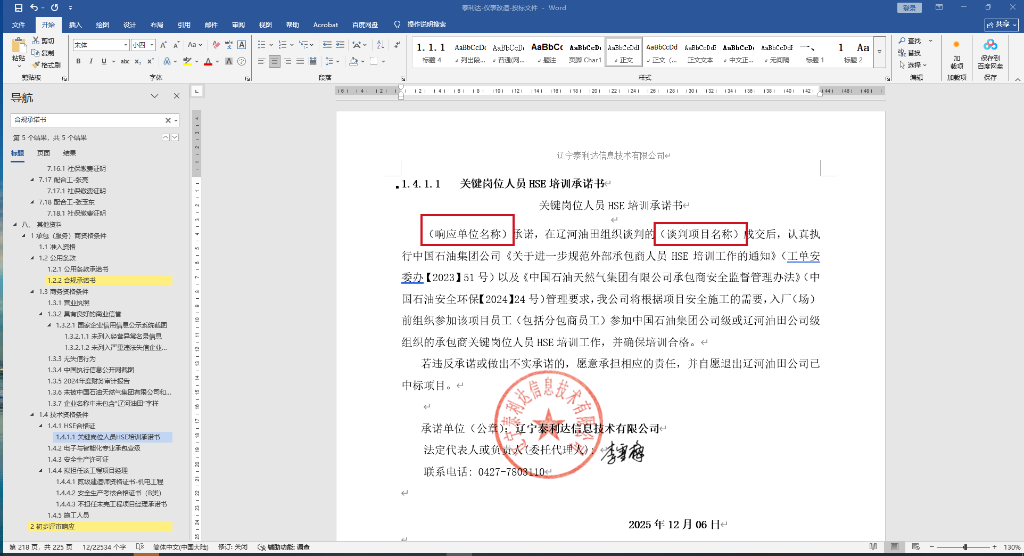Click the 登录 (Sign in) button
This screenshot has width=1024, height=556.
909,8
